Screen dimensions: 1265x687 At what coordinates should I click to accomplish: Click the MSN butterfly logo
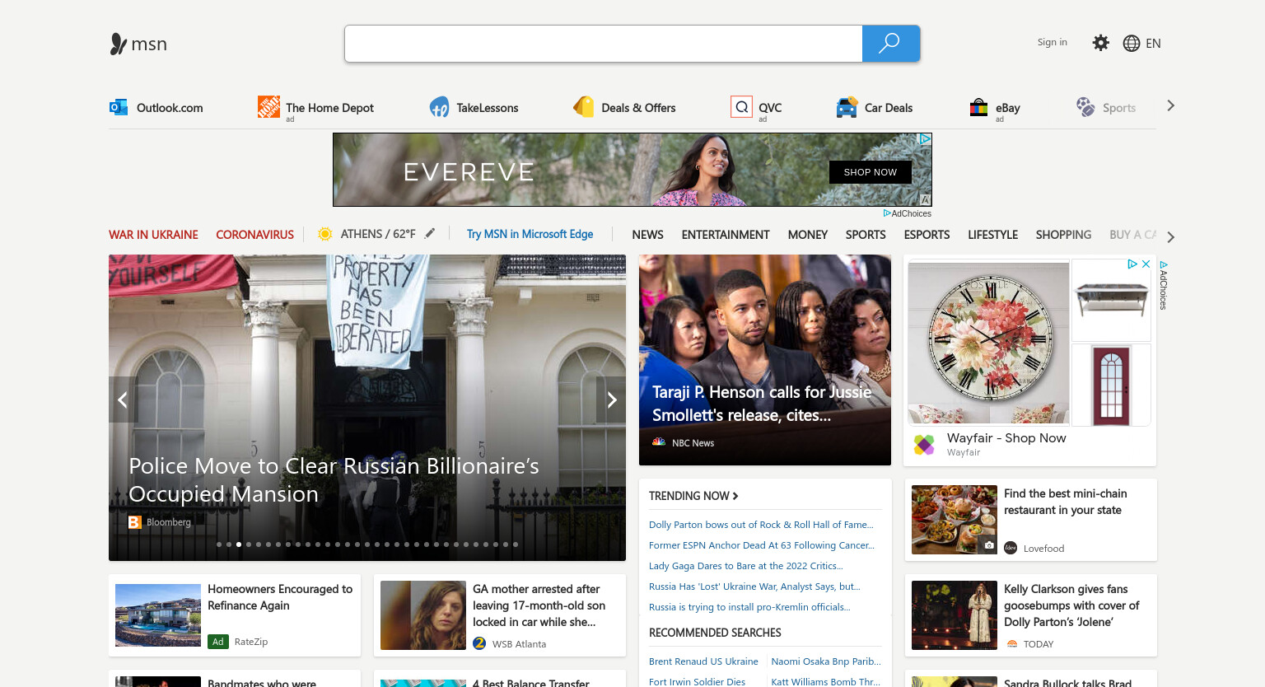[x=119, y=44]
